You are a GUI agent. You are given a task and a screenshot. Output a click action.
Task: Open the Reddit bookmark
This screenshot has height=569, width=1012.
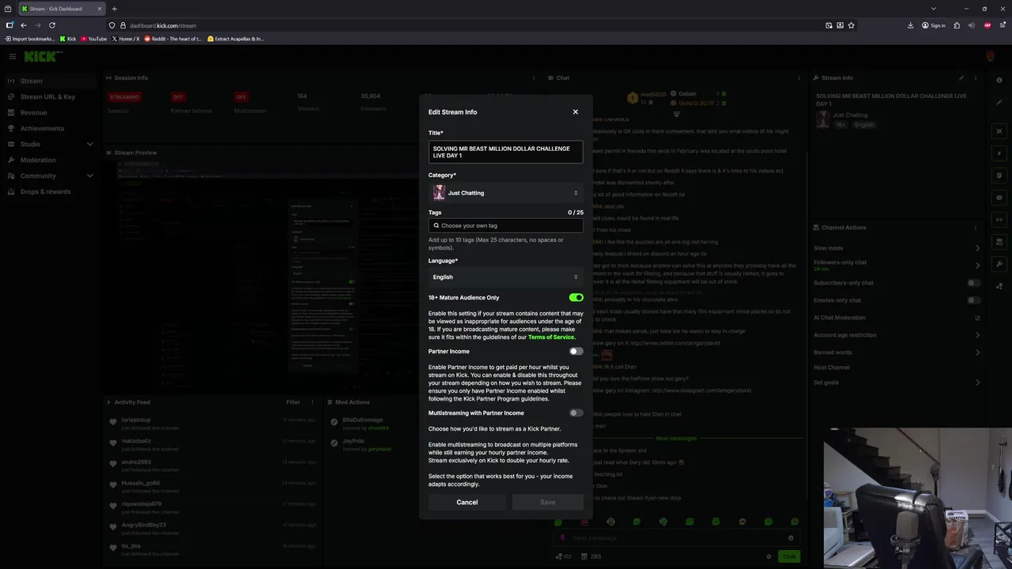pos(173,39)
